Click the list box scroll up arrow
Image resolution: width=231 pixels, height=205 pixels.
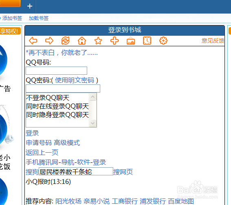[x=93, y=97]
